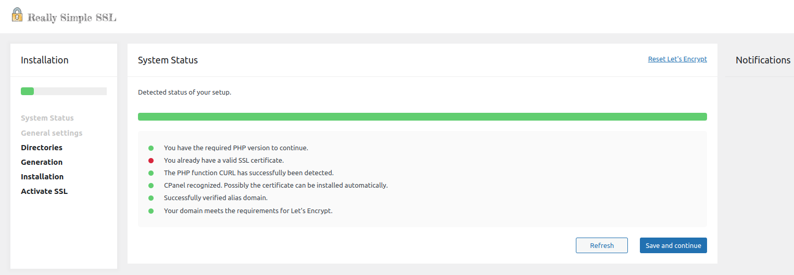Click green dot beside alias domain message
794x275 pixels.
pyautogui.click(x=151, y=198)
